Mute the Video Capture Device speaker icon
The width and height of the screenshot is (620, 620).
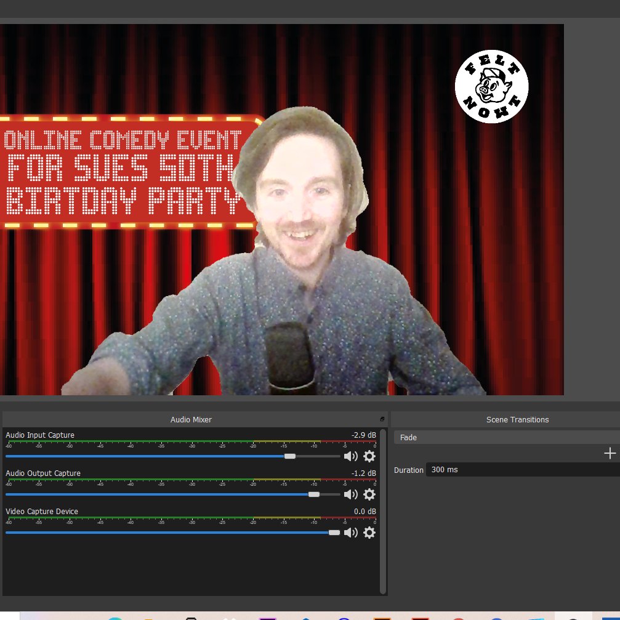point(351,533)
